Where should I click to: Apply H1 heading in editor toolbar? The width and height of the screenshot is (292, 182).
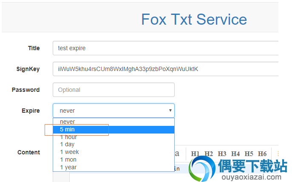tap(195, 154)
